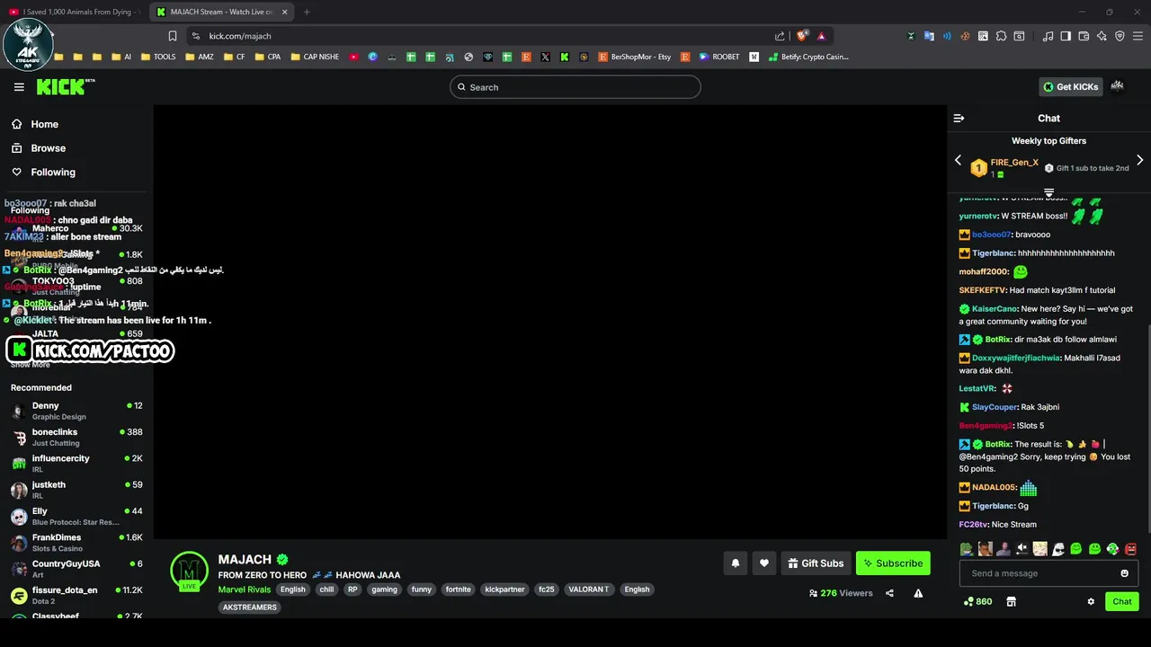Click the fortnite tag
Screen dimensions: 1151x647
[458, 589]
